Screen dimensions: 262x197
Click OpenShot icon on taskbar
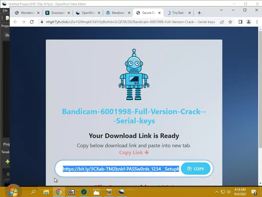tap(122, 192)
